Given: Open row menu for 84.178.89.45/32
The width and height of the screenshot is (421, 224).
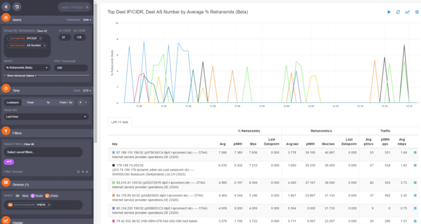Looking at the screenshot, I should (x=415, y=195).
